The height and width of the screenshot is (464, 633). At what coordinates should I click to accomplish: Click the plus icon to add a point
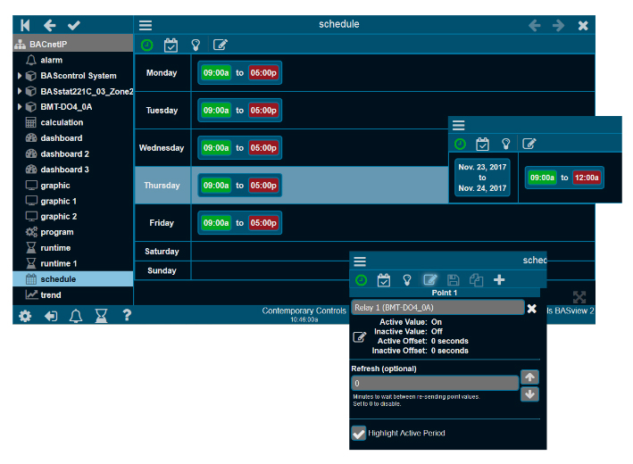[x=499, y=280]
